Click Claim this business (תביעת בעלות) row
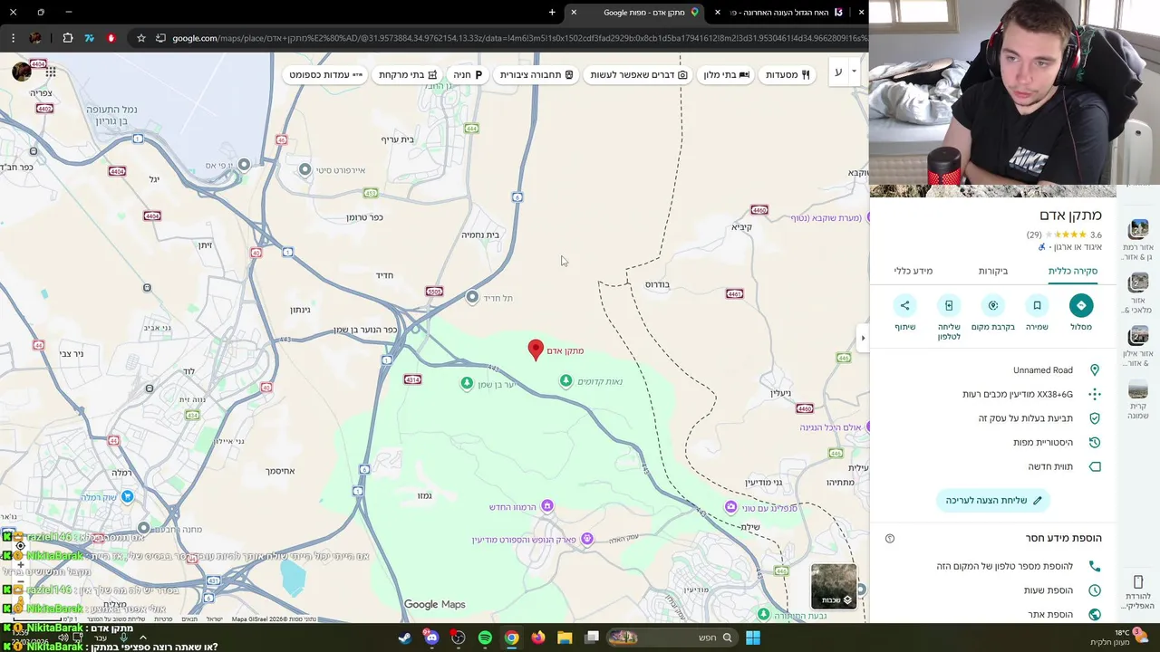Screen dimensions: 1160x652 pos(994,418)
